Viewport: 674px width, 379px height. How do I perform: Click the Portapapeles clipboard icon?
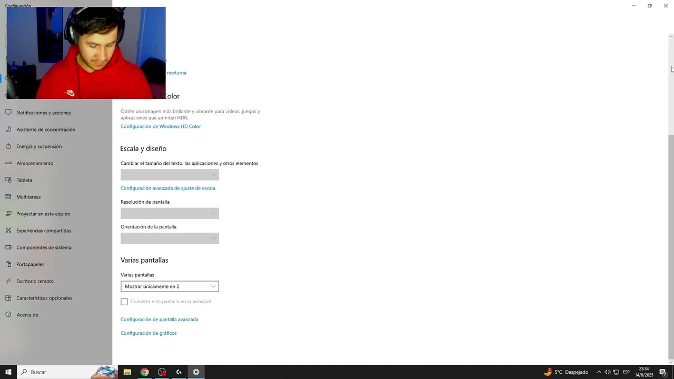point(8,264)
